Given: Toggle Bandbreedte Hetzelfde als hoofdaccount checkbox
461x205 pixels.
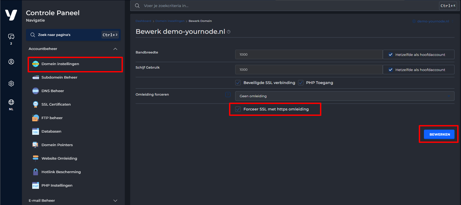Looking at the screenshot, I should tap(391, 55).
